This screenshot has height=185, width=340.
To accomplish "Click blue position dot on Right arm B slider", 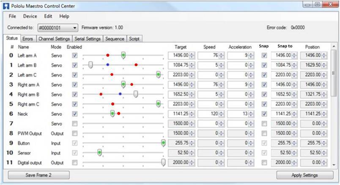I will (x=120, y=94).
